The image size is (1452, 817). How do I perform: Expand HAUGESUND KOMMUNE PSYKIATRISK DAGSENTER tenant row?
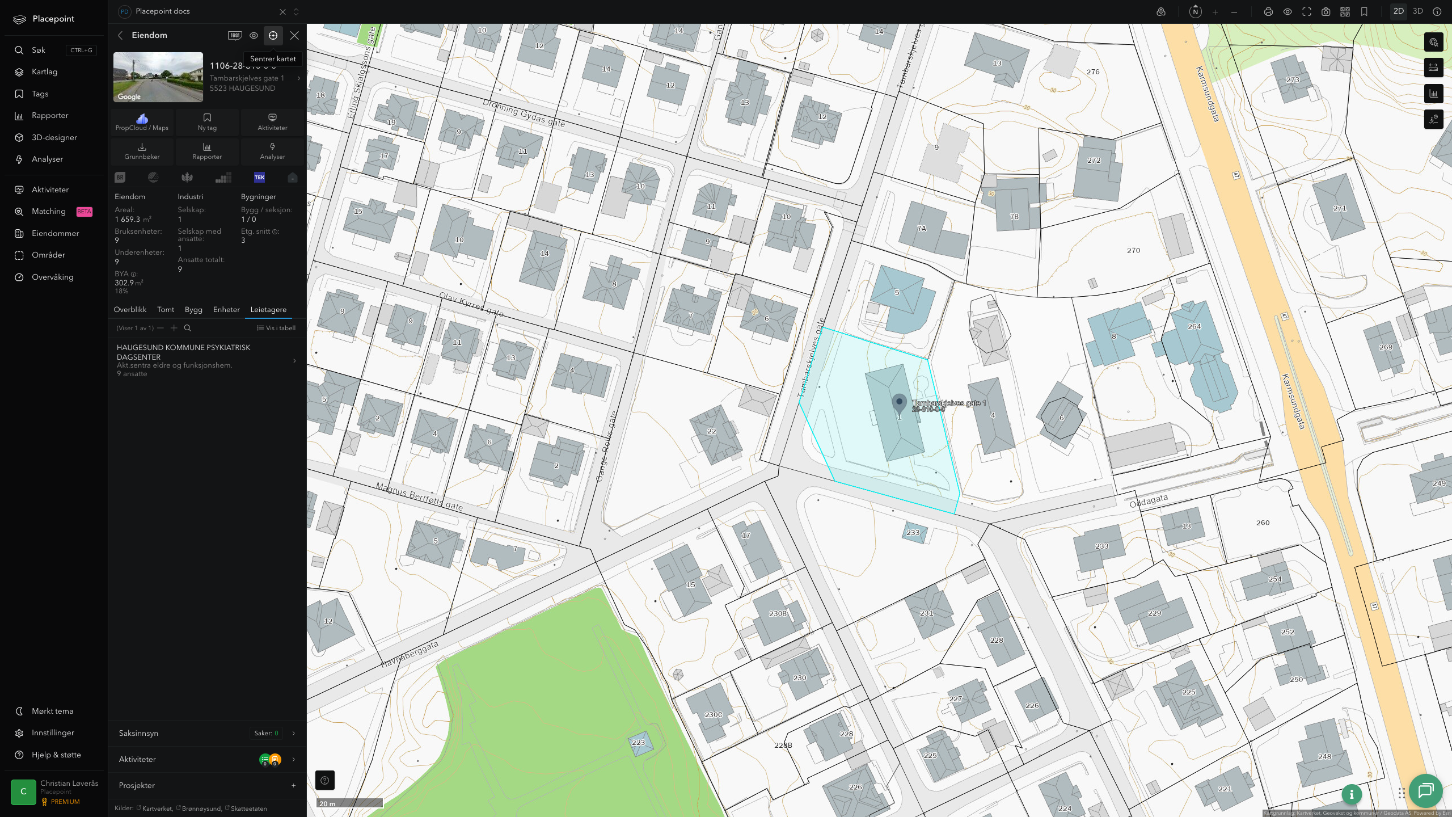[x=207, y=360]
